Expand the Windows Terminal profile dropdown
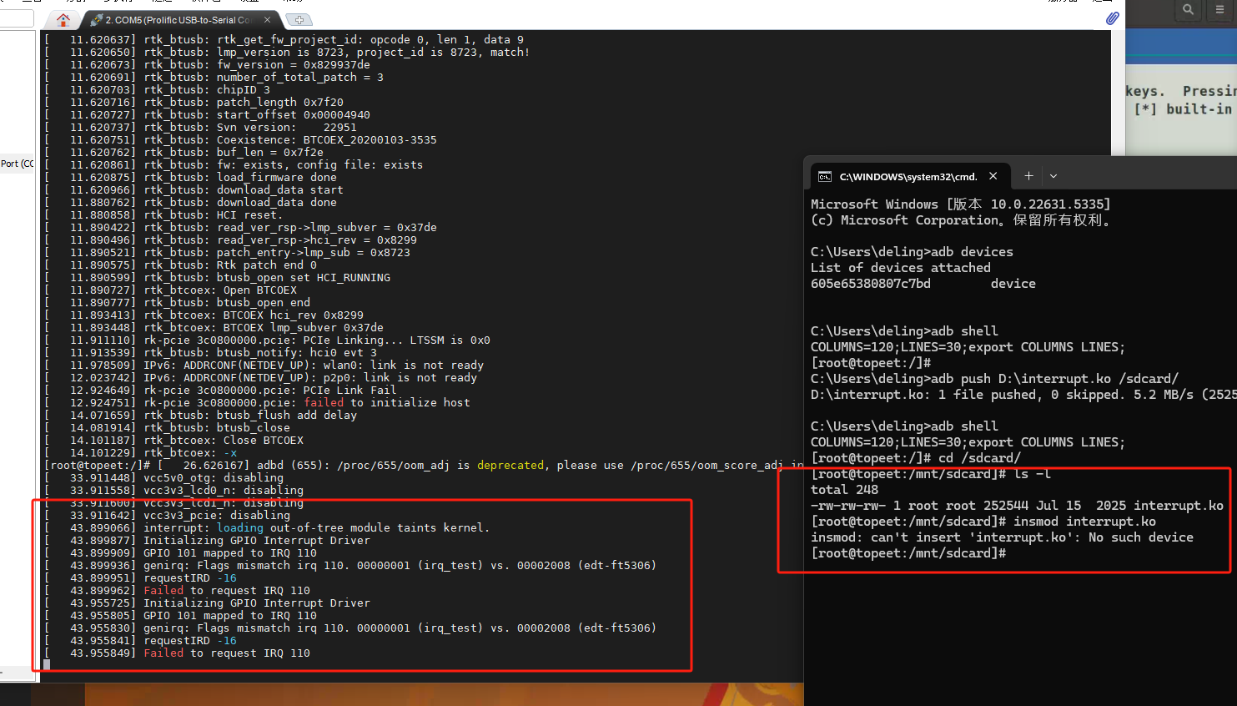Image resolution: width=1237 pixels, height=706 pixels. (1053, 176)
